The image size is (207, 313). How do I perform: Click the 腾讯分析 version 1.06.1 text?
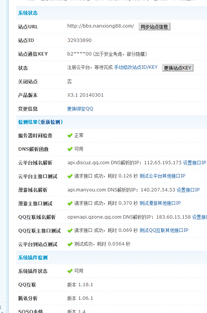click(x=80, y=298)
